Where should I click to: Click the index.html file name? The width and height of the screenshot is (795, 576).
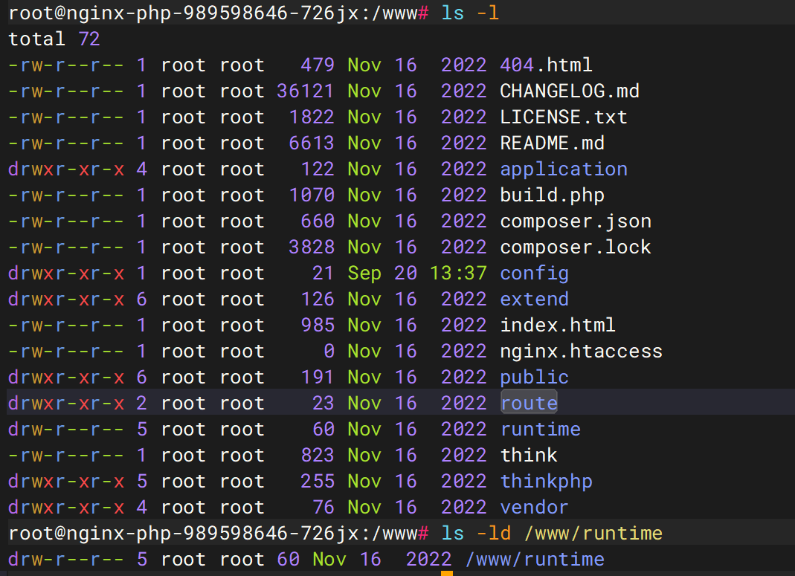point(558,326)
